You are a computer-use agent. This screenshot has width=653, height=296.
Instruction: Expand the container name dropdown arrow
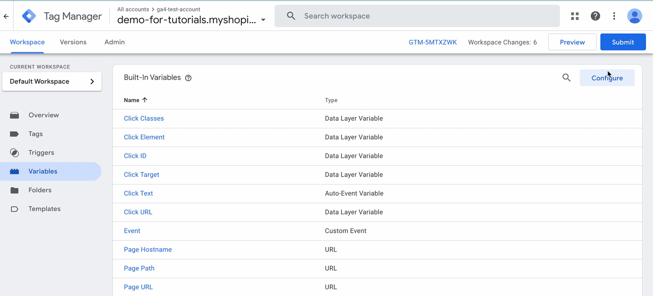coord(263,20)
